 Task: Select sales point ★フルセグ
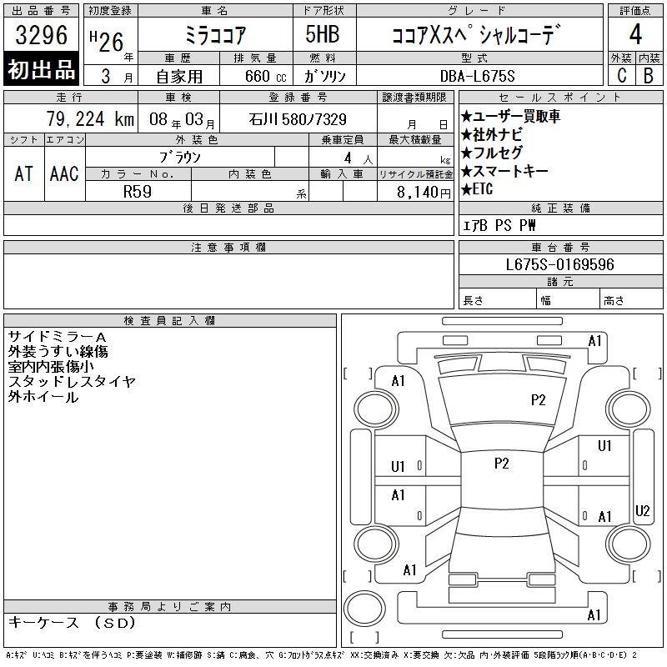pyautogui.click(x=491, y=153)
